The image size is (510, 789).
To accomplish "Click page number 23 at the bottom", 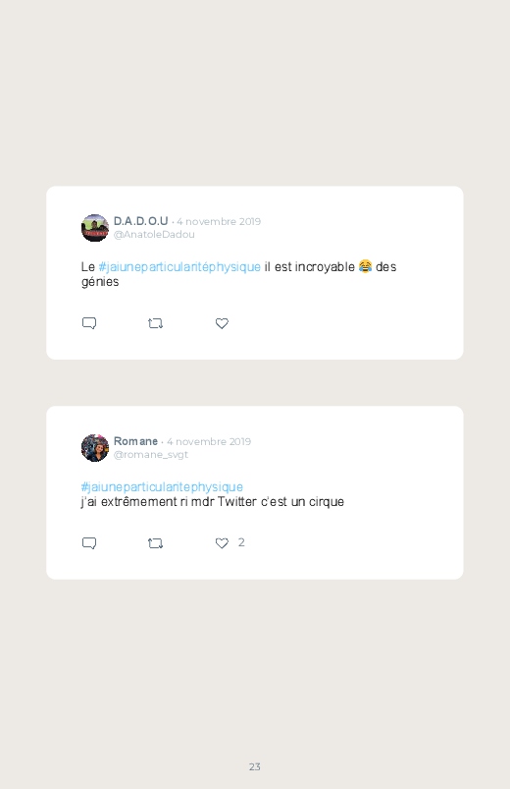I will 255,766.
